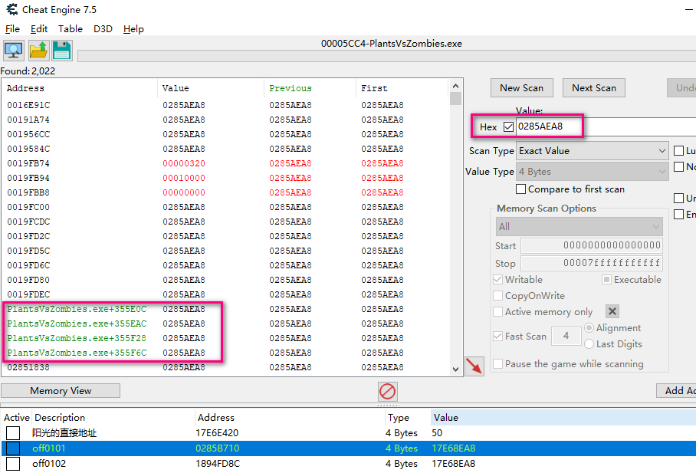Open the Edit menu

39,29
